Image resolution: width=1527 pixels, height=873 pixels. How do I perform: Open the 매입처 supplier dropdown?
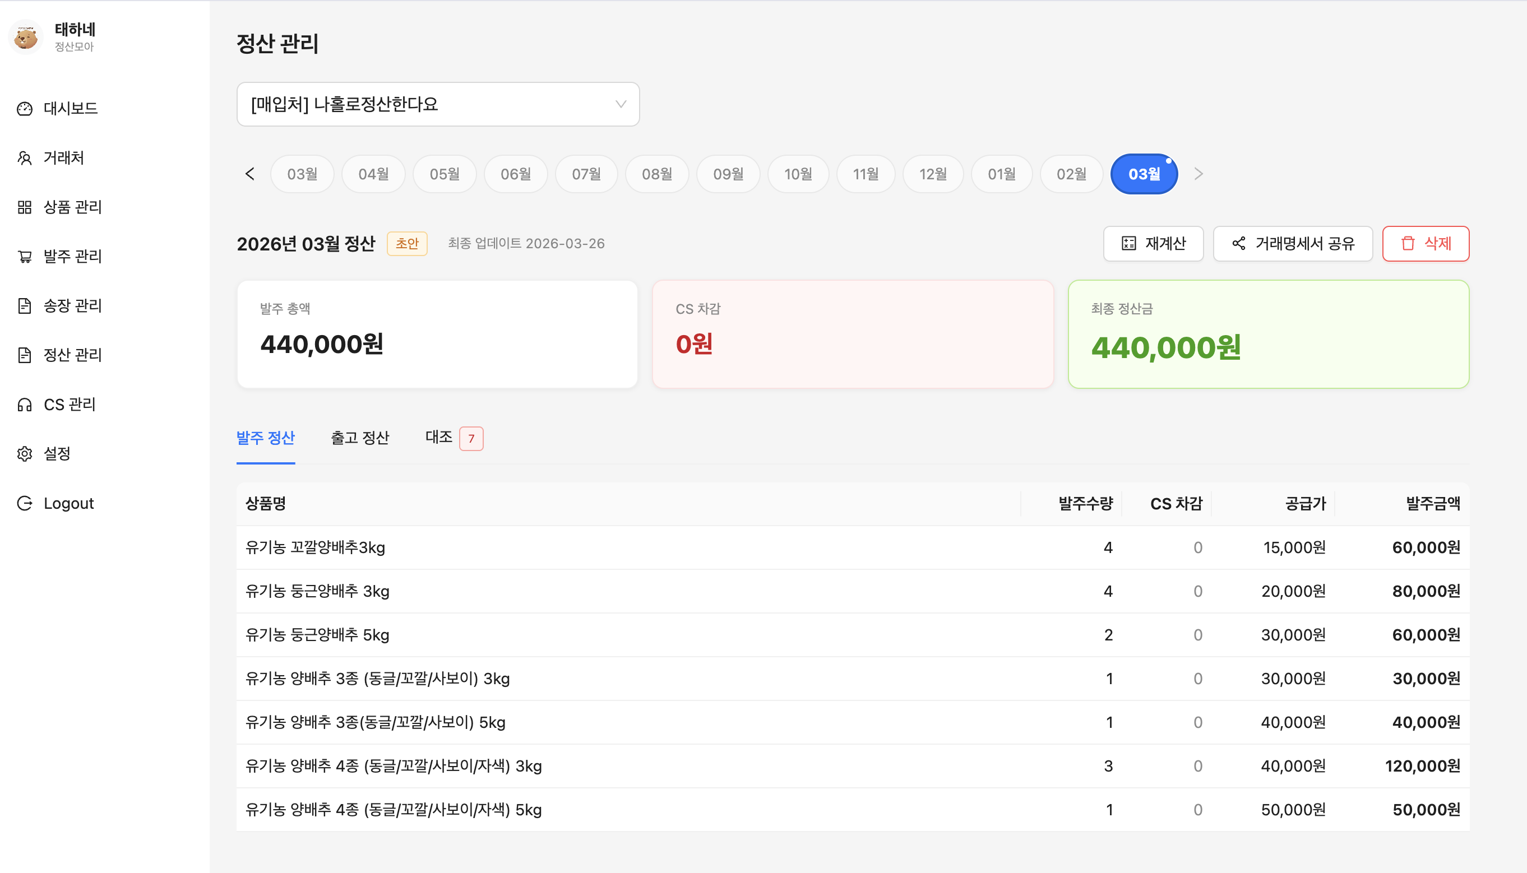438,104
